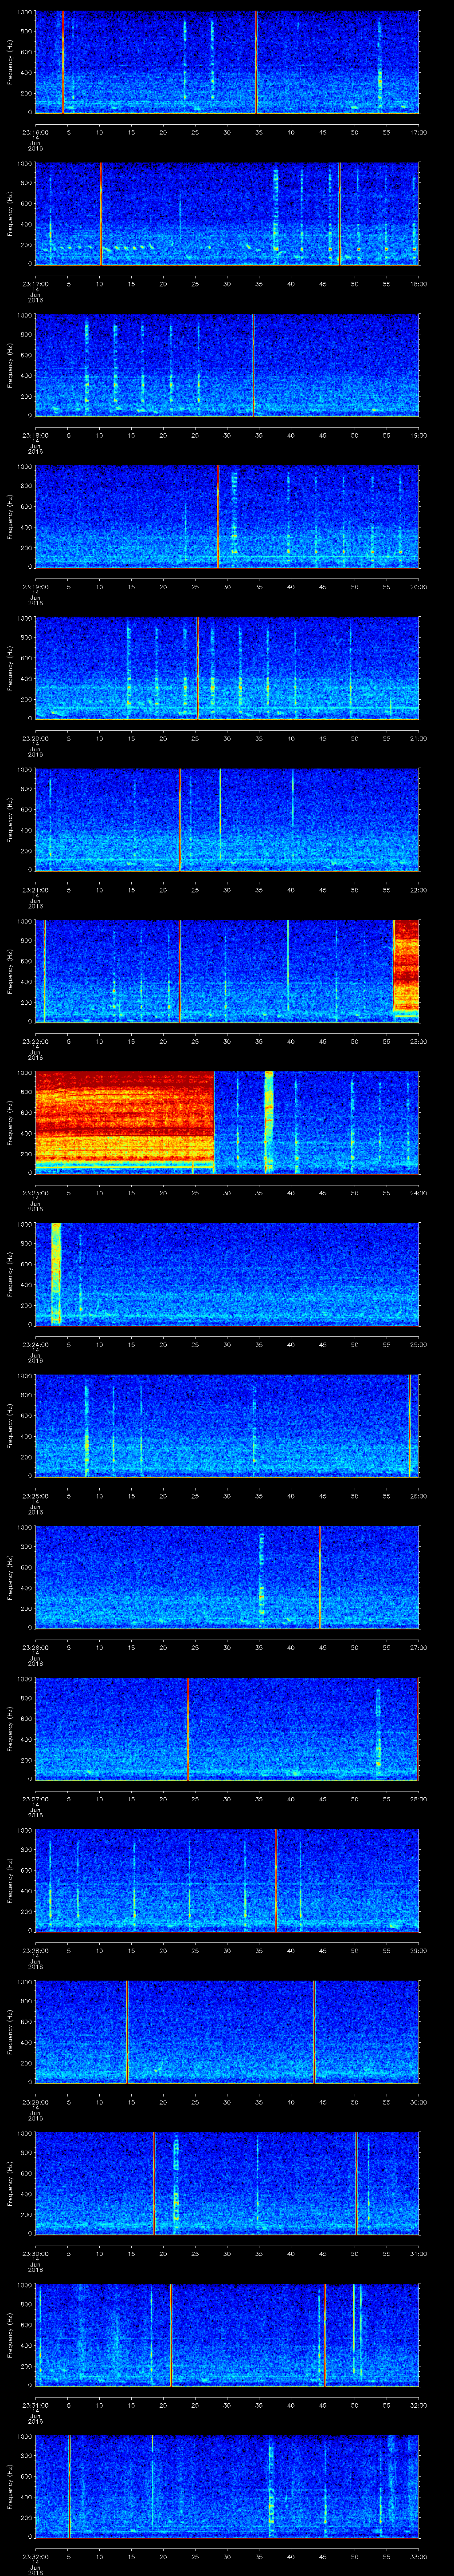Screen dimensions: 454x2576
Task: Select the red vertical line in 23:26:00 panel
Action: (x=319, y=1576)
